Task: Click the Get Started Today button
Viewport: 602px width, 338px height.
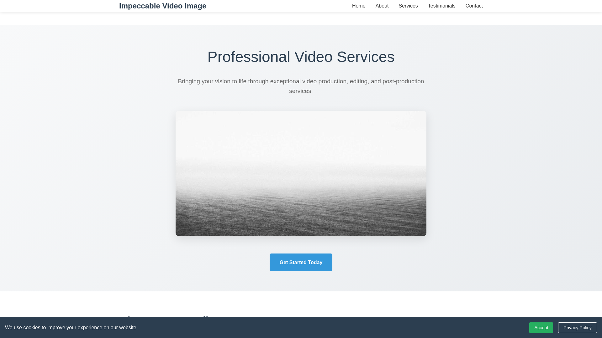Action: (301, 262)
